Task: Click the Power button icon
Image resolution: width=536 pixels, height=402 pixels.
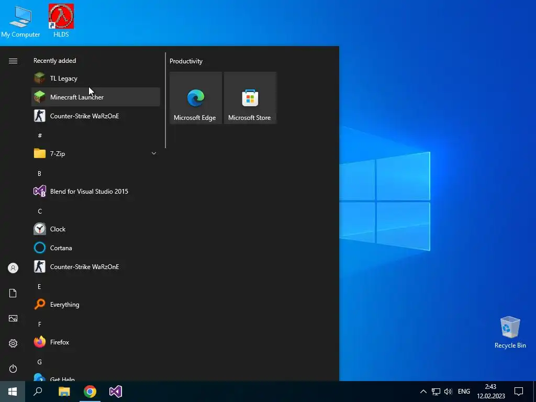Action: [x=13, y=368]
